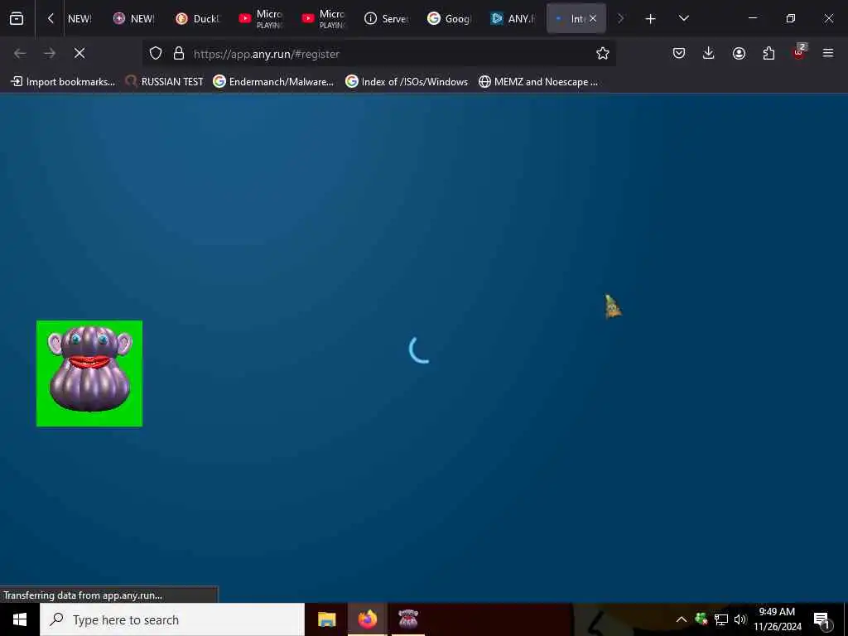848x636 pixels.
Task: Stop loading this page
Action: (79, 53)
